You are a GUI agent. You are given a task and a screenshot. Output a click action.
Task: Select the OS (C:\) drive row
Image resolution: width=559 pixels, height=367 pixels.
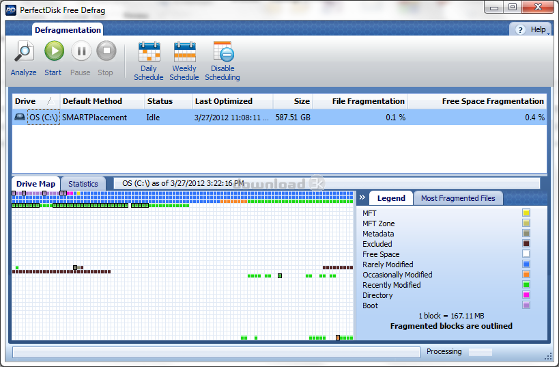pos(280,118)
